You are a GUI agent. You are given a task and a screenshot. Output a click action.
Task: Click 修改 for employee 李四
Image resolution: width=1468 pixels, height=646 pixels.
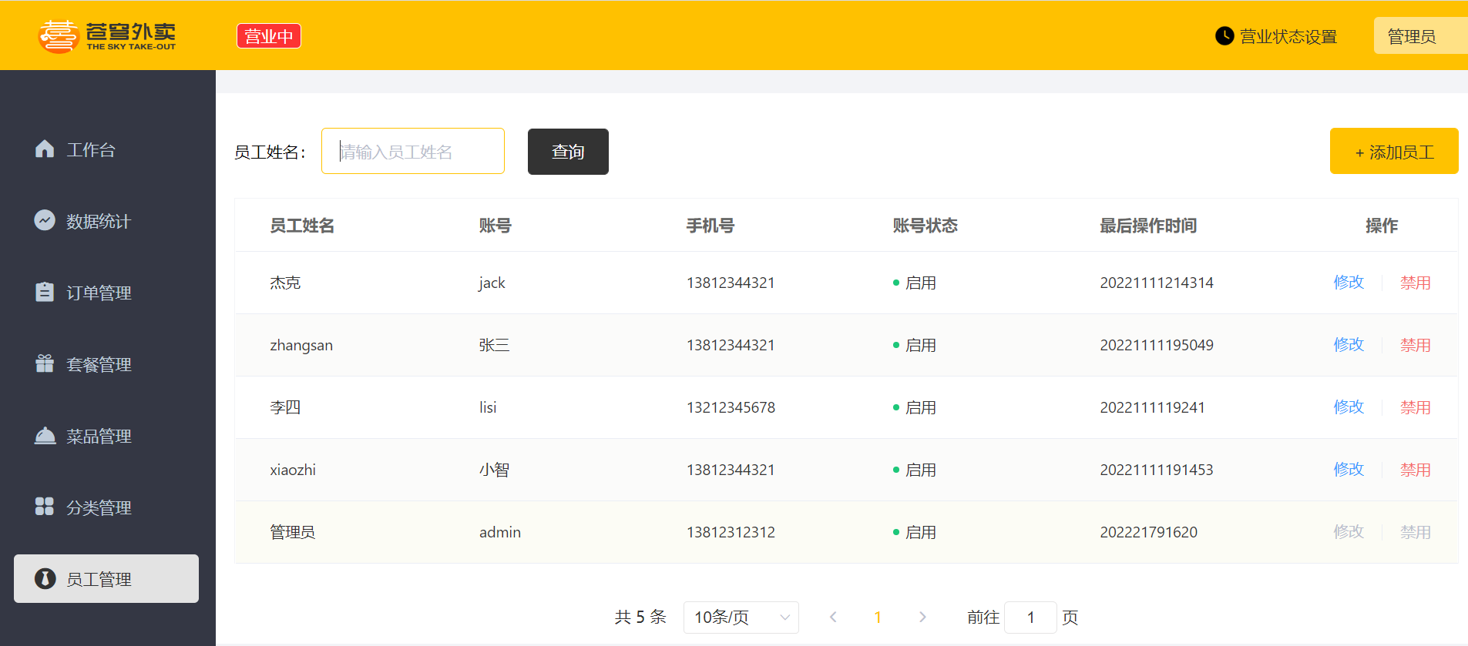[x=1349, y=407]
